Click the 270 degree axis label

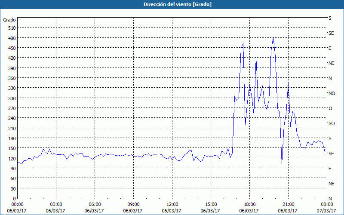pos(12,108)
